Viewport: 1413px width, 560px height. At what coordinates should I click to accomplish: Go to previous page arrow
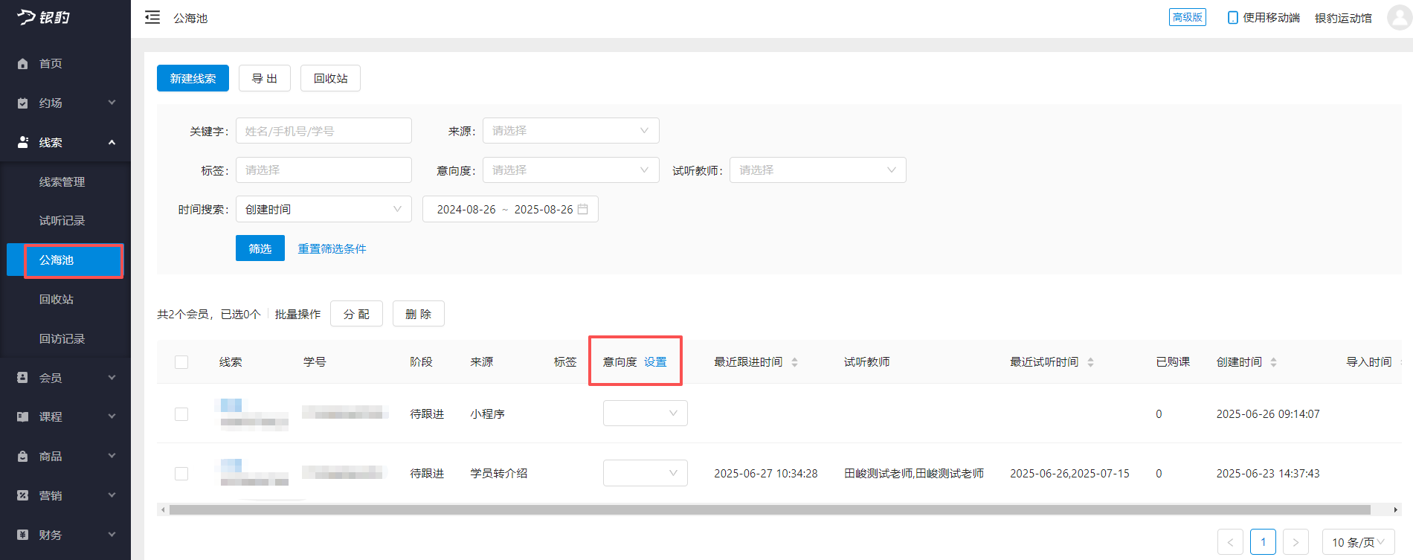[x=1230, y=542]
